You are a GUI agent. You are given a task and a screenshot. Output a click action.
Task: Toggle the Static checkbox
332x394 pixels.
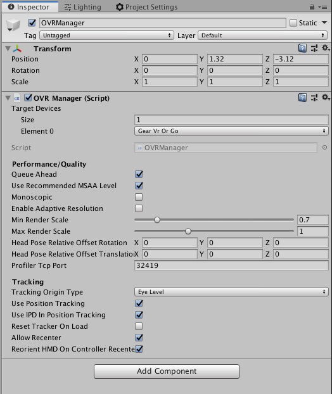pos(293,23)
